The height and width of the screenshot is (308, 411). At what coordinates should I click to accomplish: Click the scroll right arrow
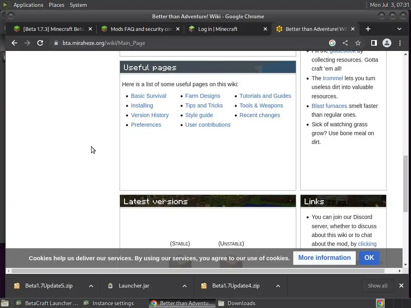point(400,271)
